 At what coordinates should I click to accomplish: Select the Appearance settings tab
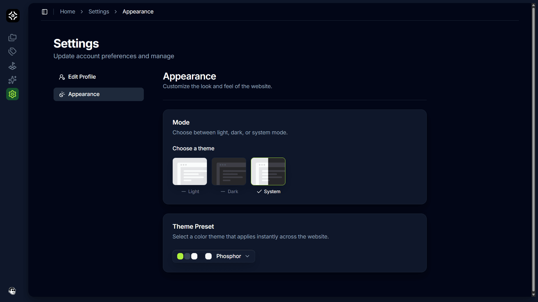click(99, 94)
